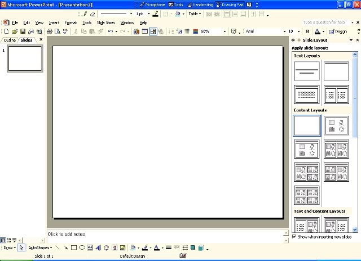361x261 pixels.
Task: Switch to the Outline tab
Action: [10, 40]
